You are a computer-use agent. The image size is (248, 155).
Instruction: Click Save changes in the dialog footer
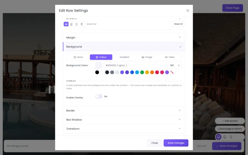point(176,143)
